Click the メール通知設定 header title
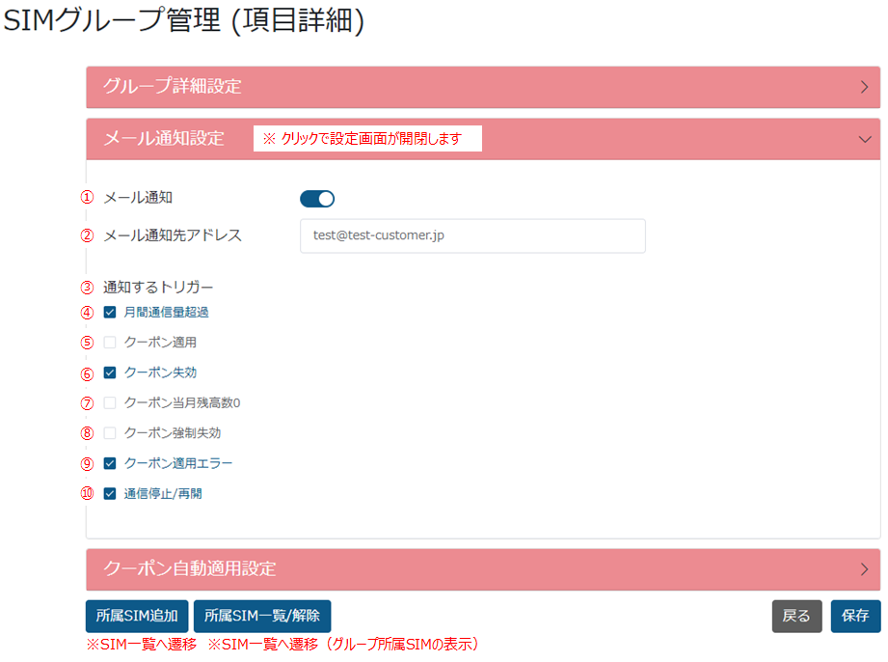Viewport: 888px width, 662px height. (x=164, y=139)
